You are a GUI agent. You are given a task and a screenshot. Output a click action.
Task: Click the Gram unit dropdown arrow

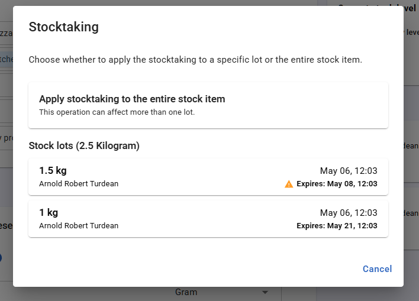pyautogui.click(x=265, y=292)
